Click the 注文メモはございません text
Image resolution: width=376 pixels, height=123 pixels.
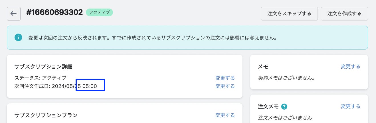pyautogui.click(x=285, y=117)
